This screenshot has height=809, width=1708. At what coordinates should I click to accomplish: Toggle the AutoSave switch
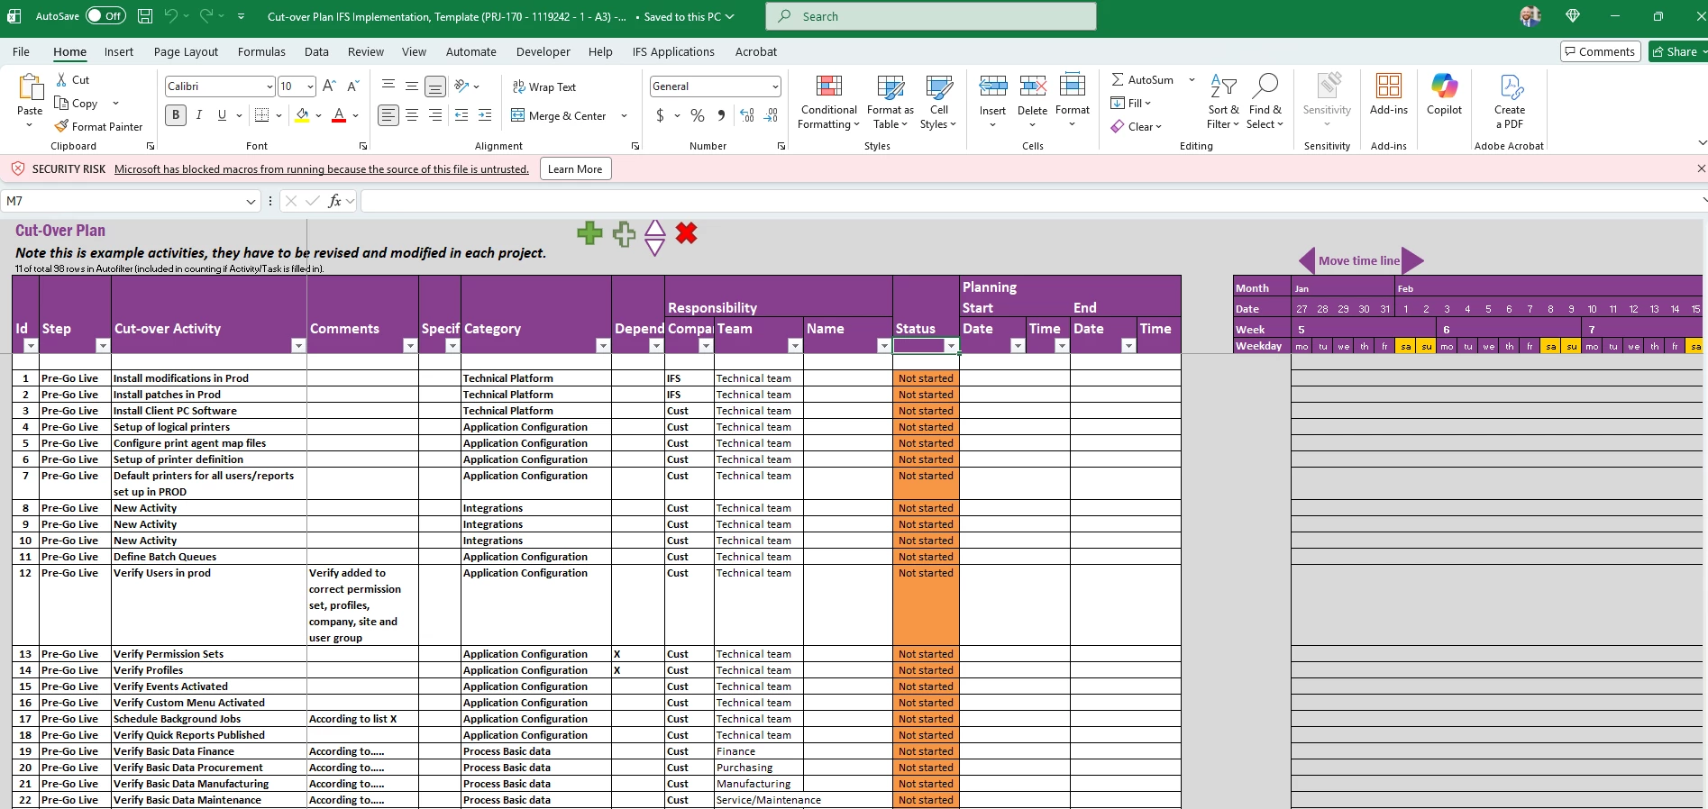105,16
